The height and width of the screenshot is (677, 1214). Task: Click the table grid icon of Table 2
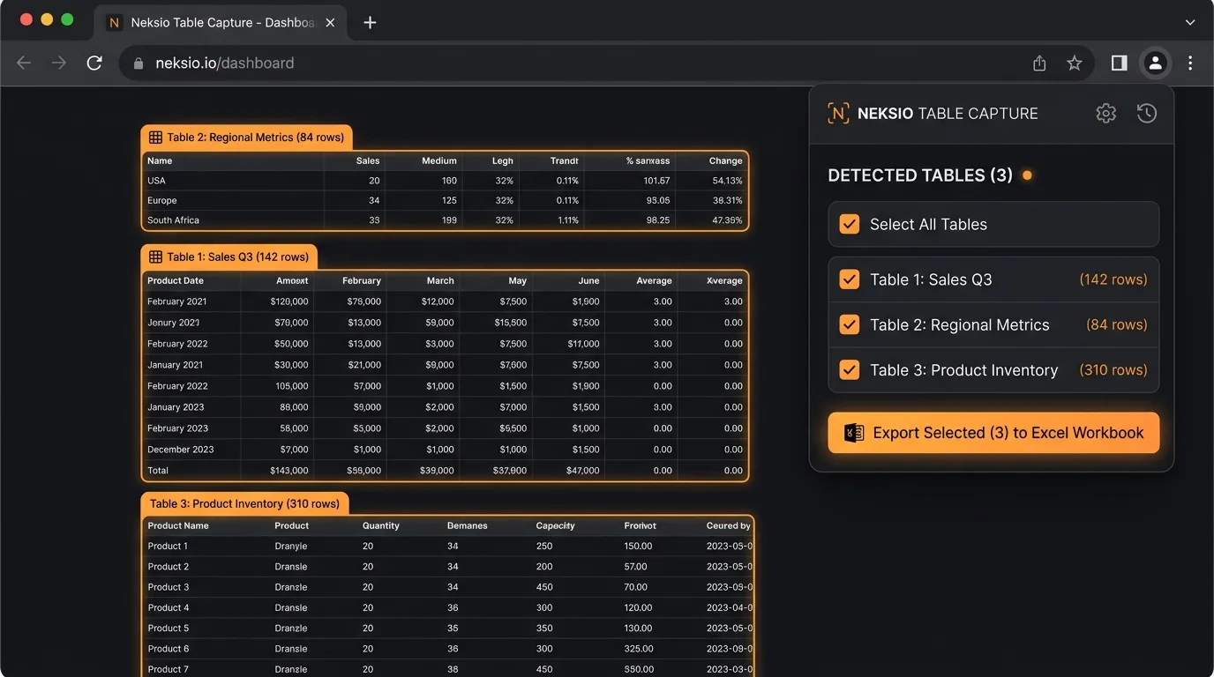155,138
